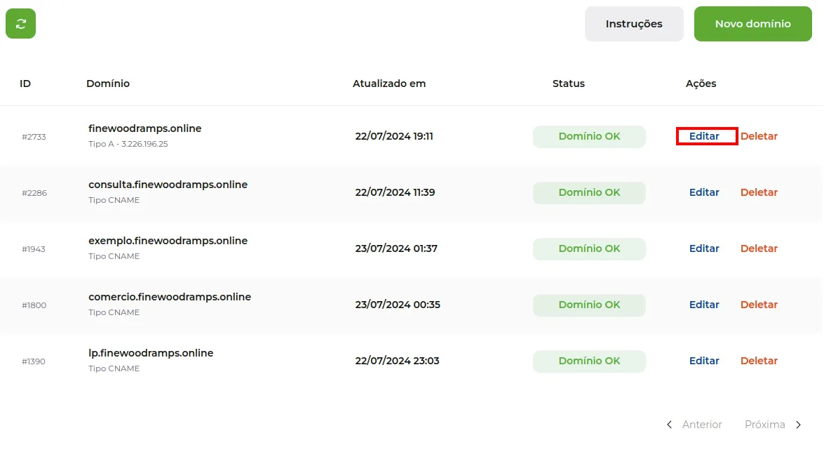Click Domínio OK badge for lp.finewoodramps.online

coord(589,361)
